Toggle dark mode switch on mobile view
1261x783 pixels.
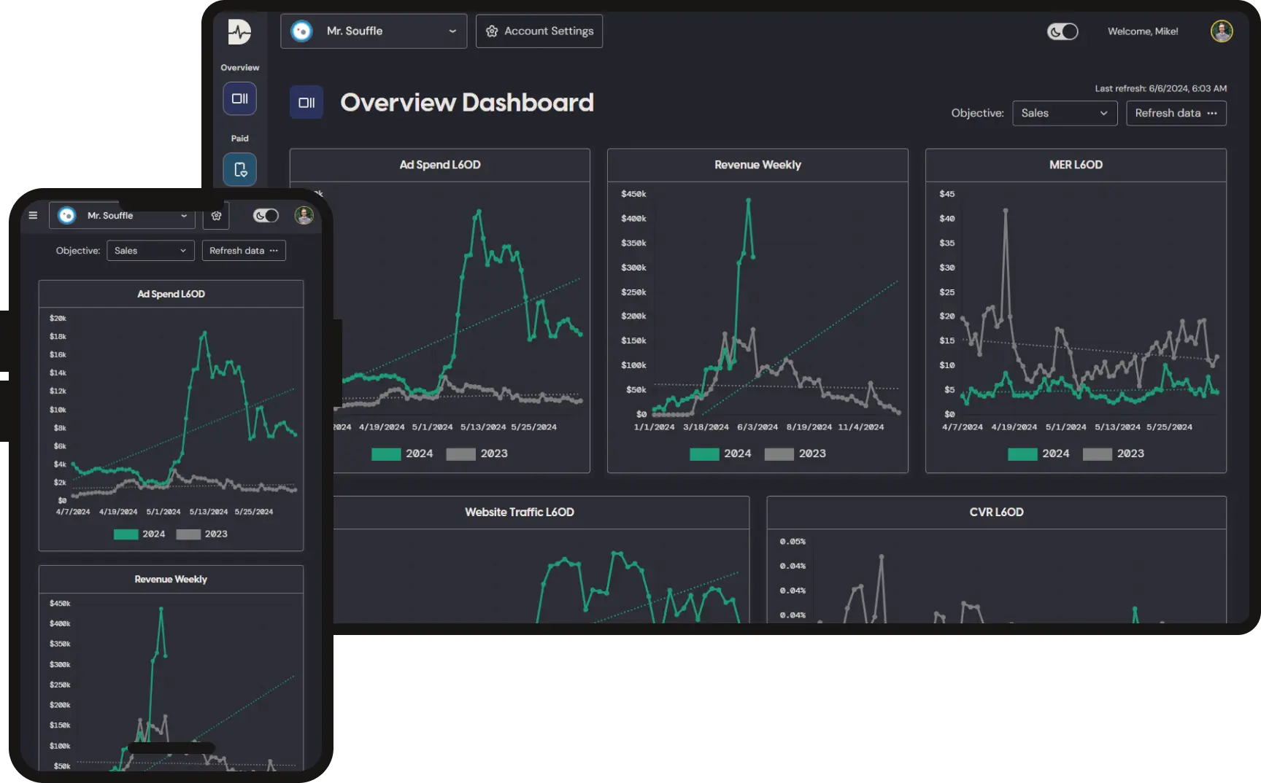(x=266, y=215)
